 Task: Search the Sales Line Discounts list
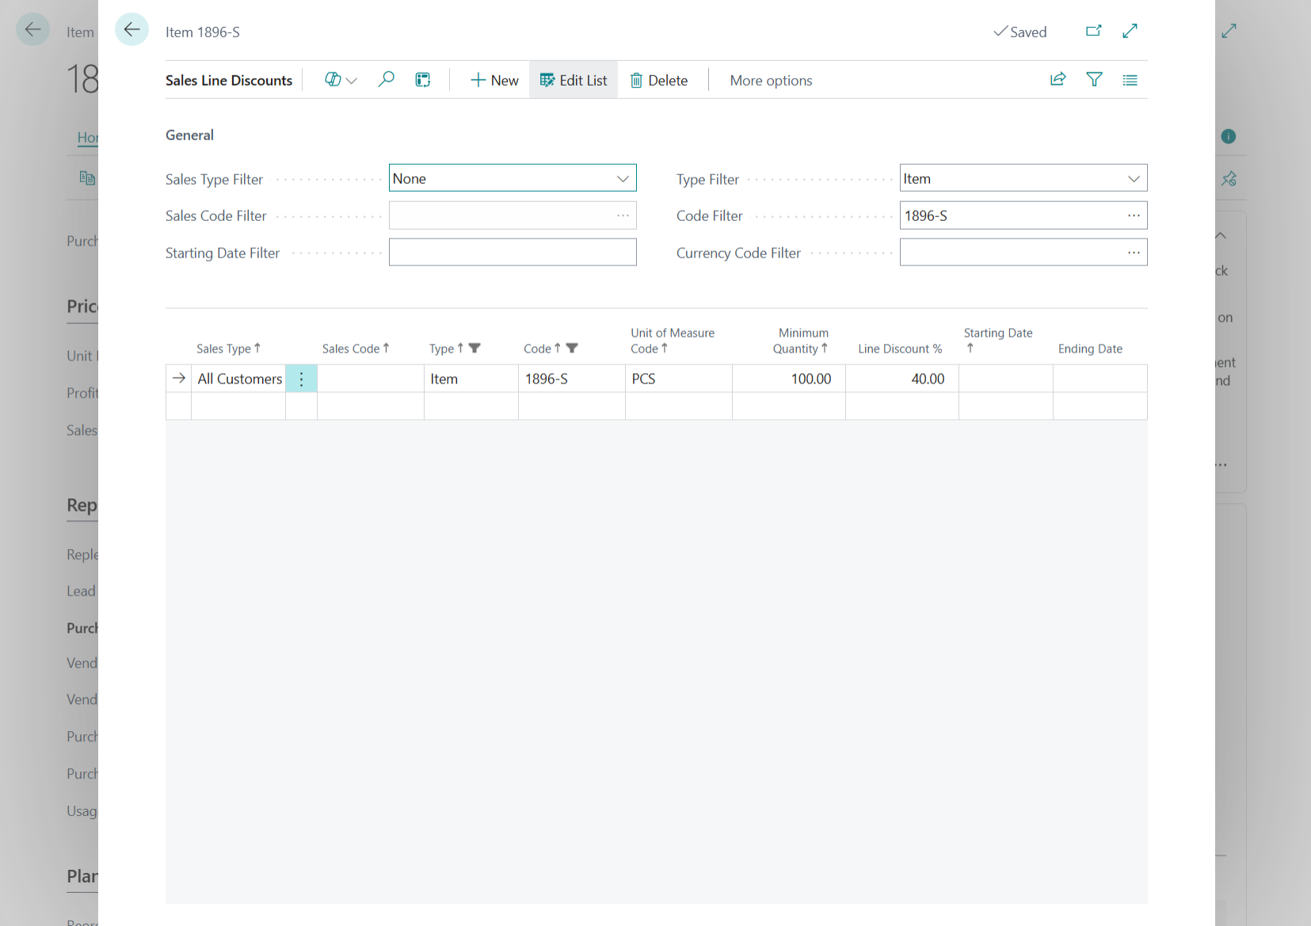click(x=387, y=80)
